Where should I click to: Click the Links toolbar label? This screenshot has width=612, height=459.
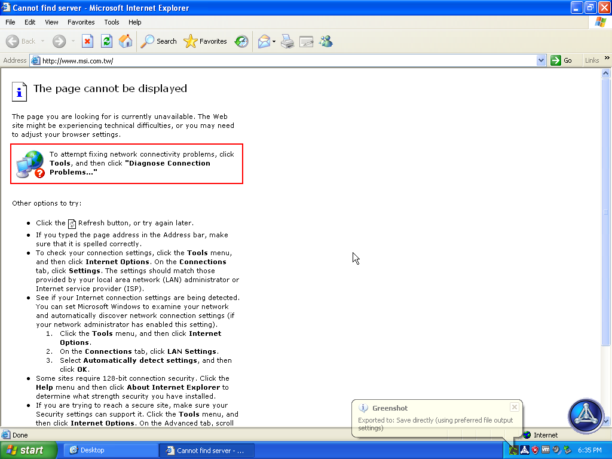(x=592, y=60)
